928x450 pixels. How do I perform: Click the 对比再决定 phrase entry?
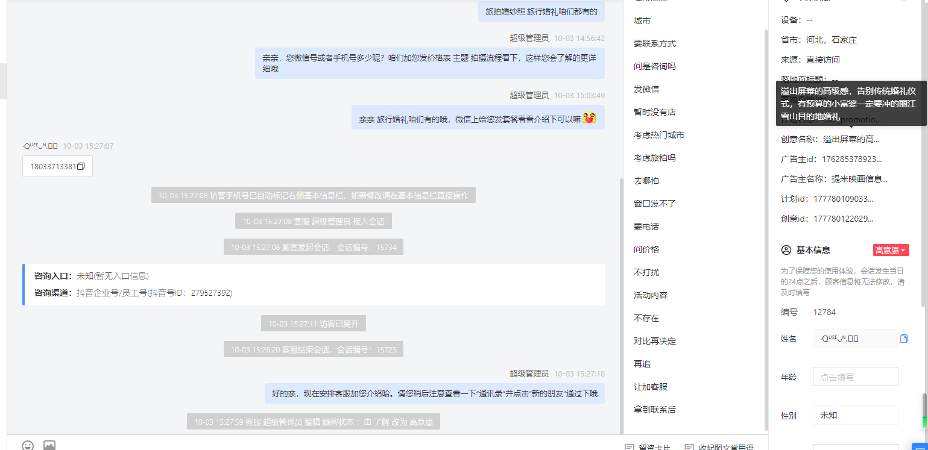point(655,341)
